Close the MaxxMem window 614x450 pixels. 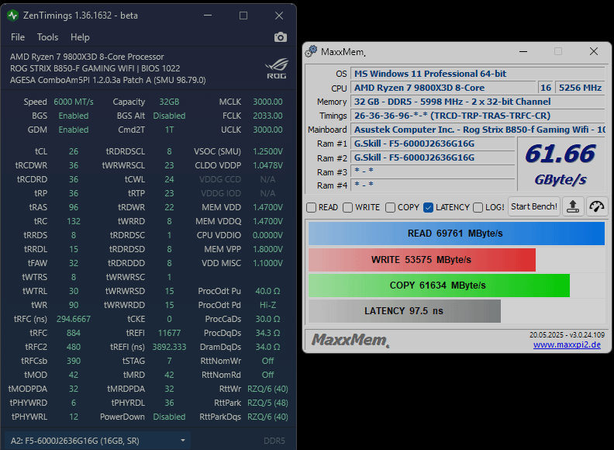pos(594,51)
